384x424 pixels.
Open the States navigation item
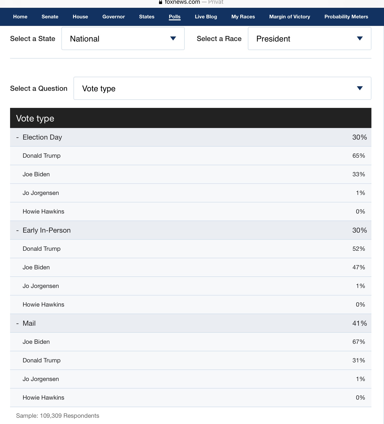click(x=147, y=17)
